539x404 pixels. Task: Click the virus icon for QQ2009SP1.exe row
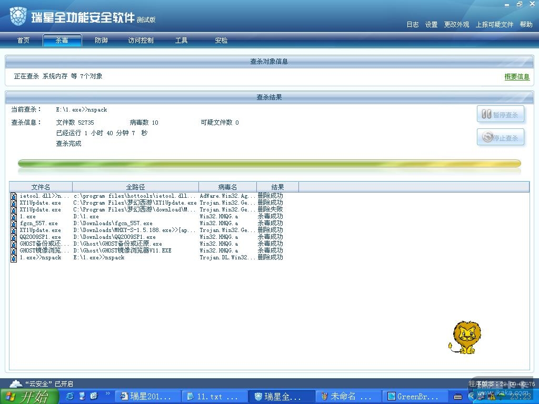tap(14, 237)
